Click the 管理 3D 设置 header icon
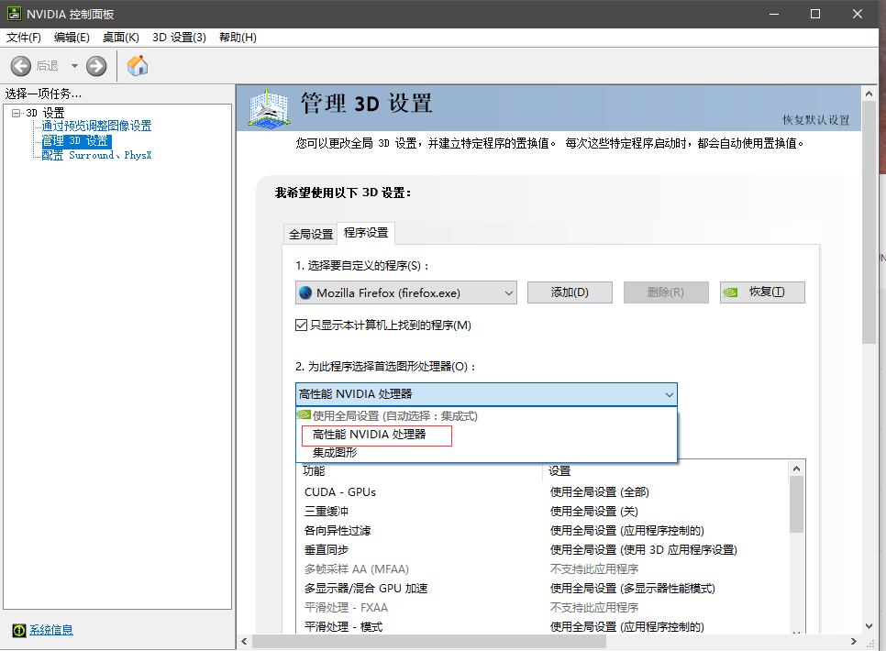The height and width of the screenshot is (651, 886). pyautogui.click(x=270, y=107)
